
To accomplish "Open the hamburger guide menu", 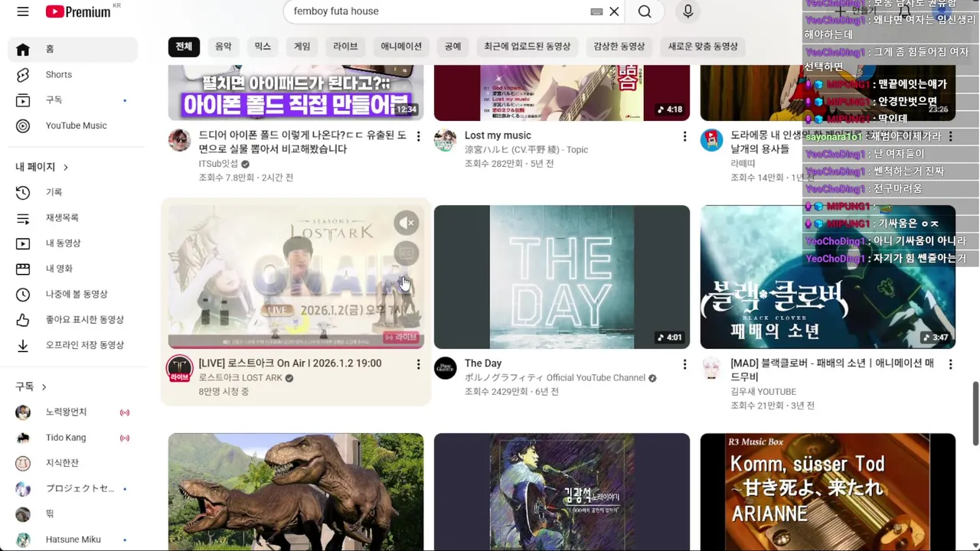I will 23,11.
